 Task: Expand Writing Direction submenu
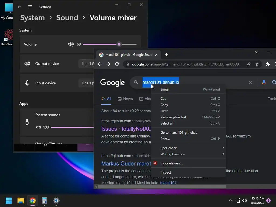188,154
